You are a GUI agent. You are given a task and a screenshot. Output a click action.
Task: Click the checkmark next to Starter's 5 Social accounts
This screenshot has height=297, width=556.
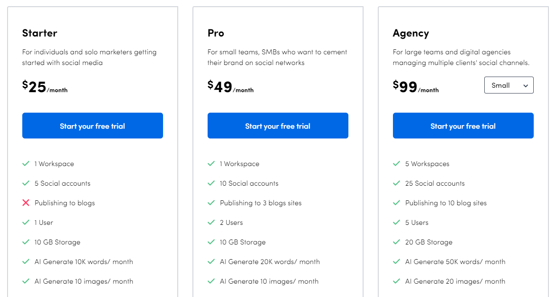(x=26, y=183)
